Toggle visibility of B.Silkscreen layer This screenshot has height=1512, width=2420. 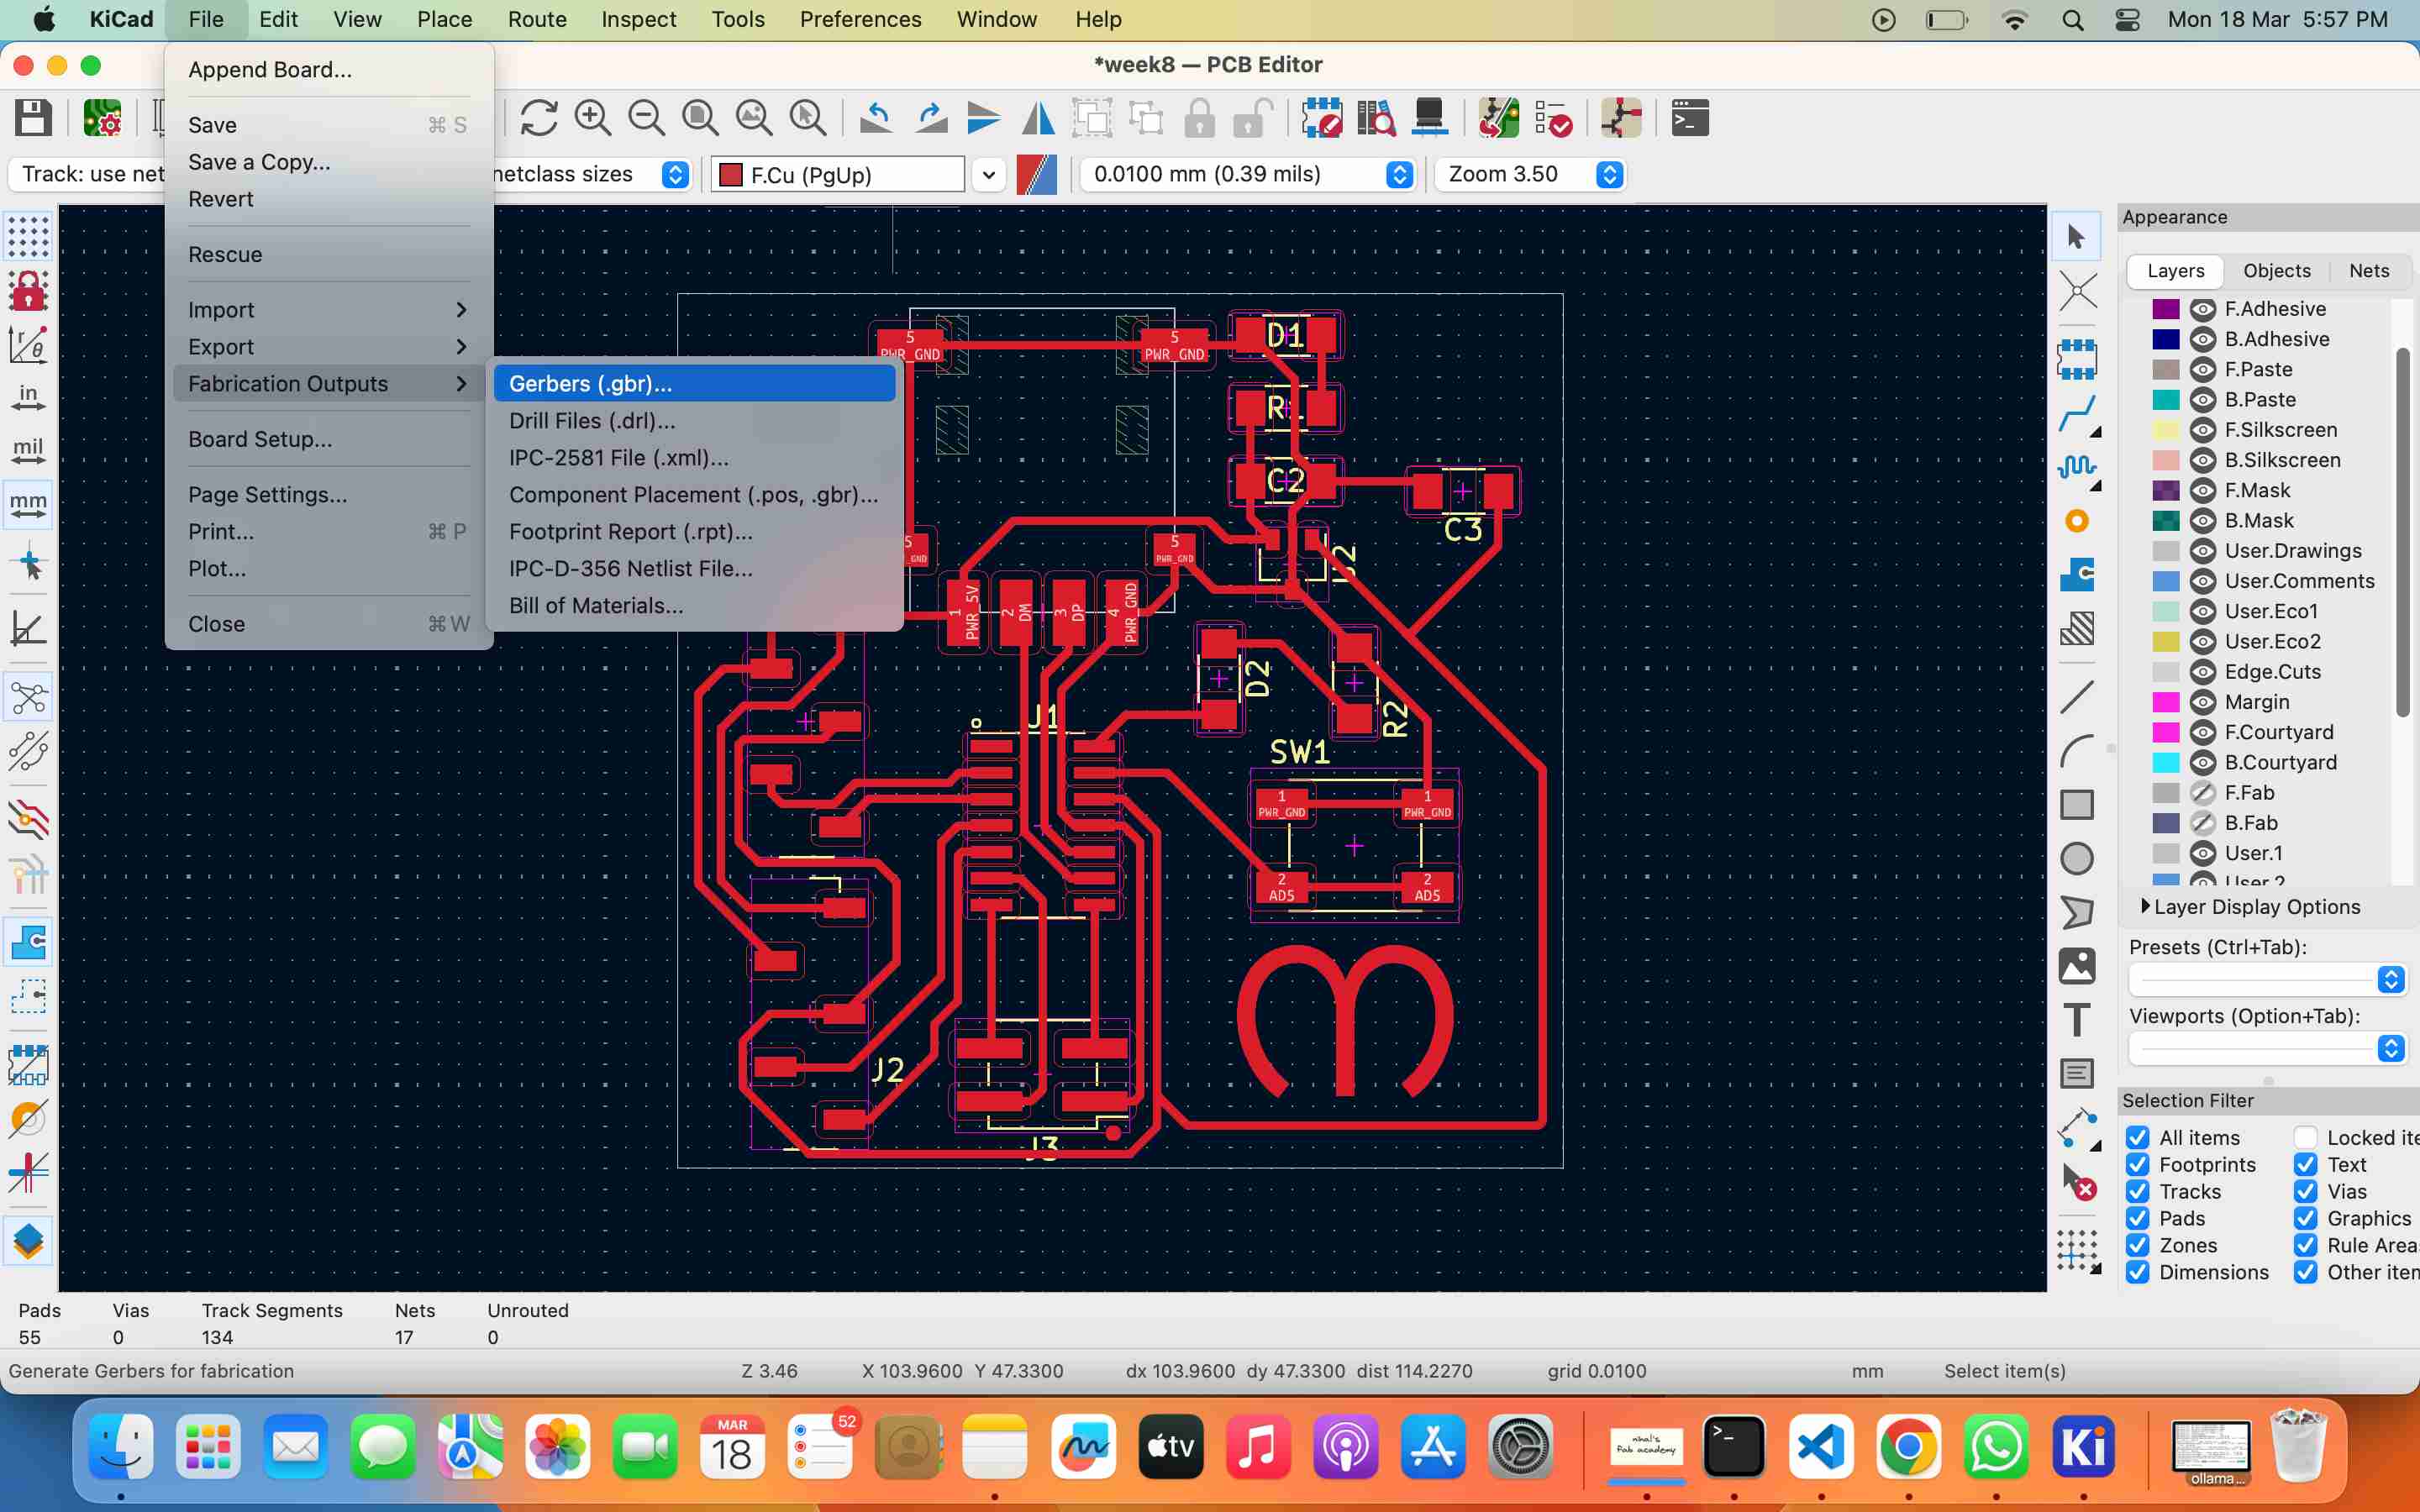(2204, 459)
